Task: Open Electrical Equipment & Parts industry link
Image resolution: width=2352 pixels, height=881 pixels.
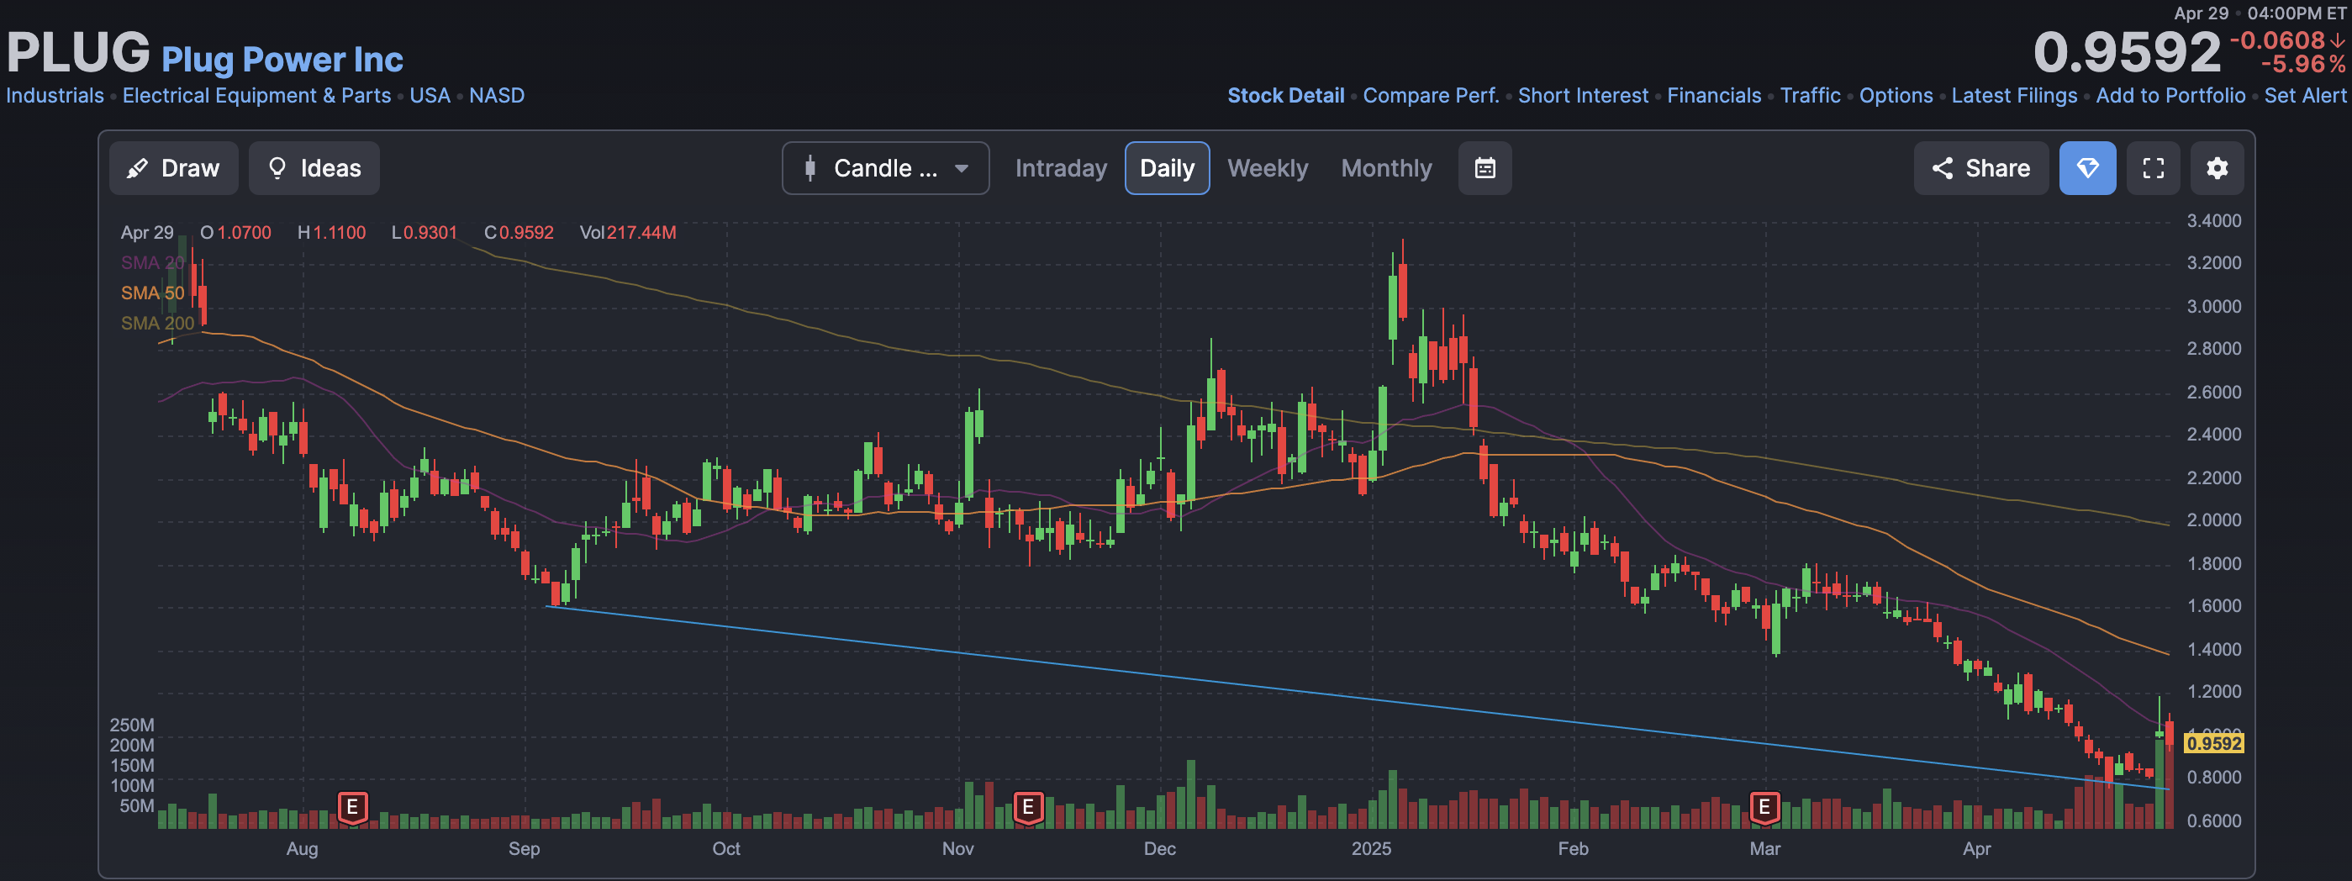Action: pos(256,96)
